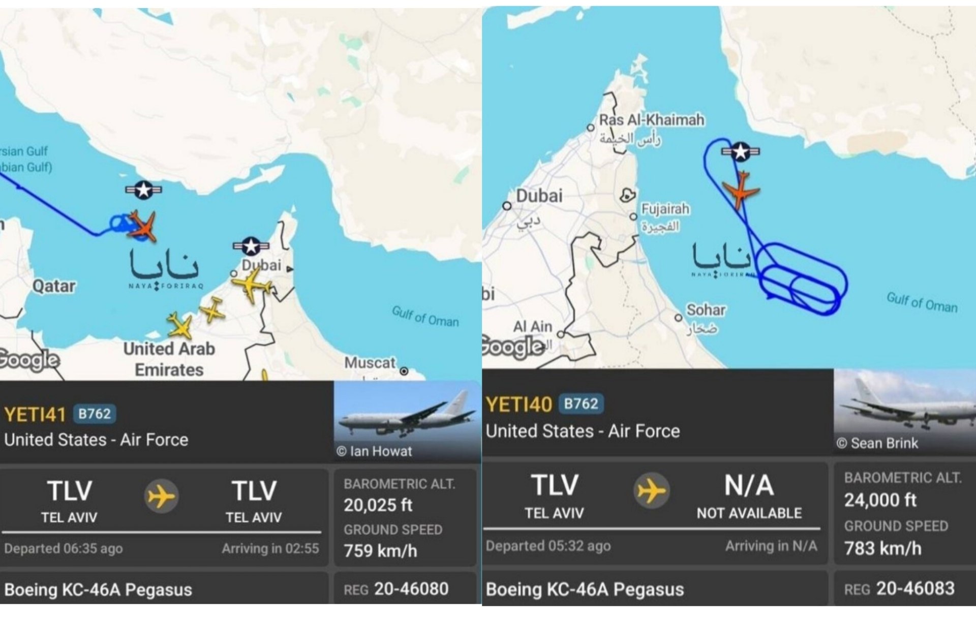
Task: Click the YETI41 callsign title
Action: point(35,415)
